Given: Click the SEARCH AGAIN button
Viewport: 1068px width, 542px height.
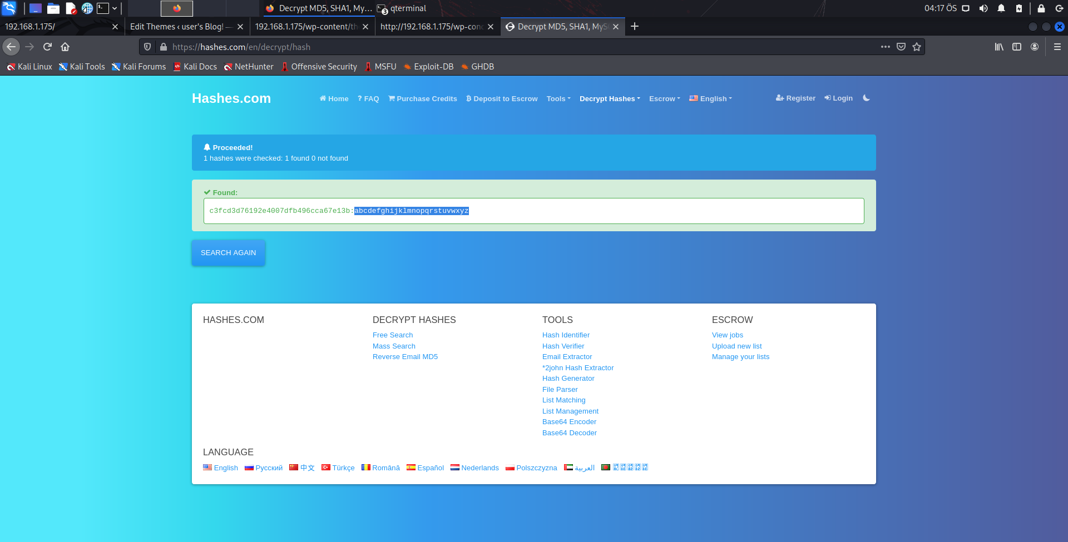Looking at the screenshot, I should tap(229, 253).
